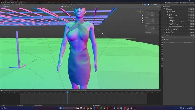Toggle perspective/orthographic grid icon
This screenshot has width=195, height=110.
tap(142, 23)
